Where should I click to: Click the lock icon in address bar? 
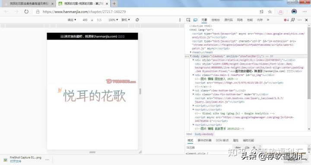(38, 12)
